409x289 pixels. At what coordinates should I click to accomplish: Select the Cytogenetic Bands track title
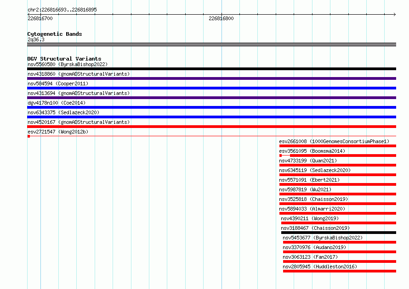coord(55,34)
